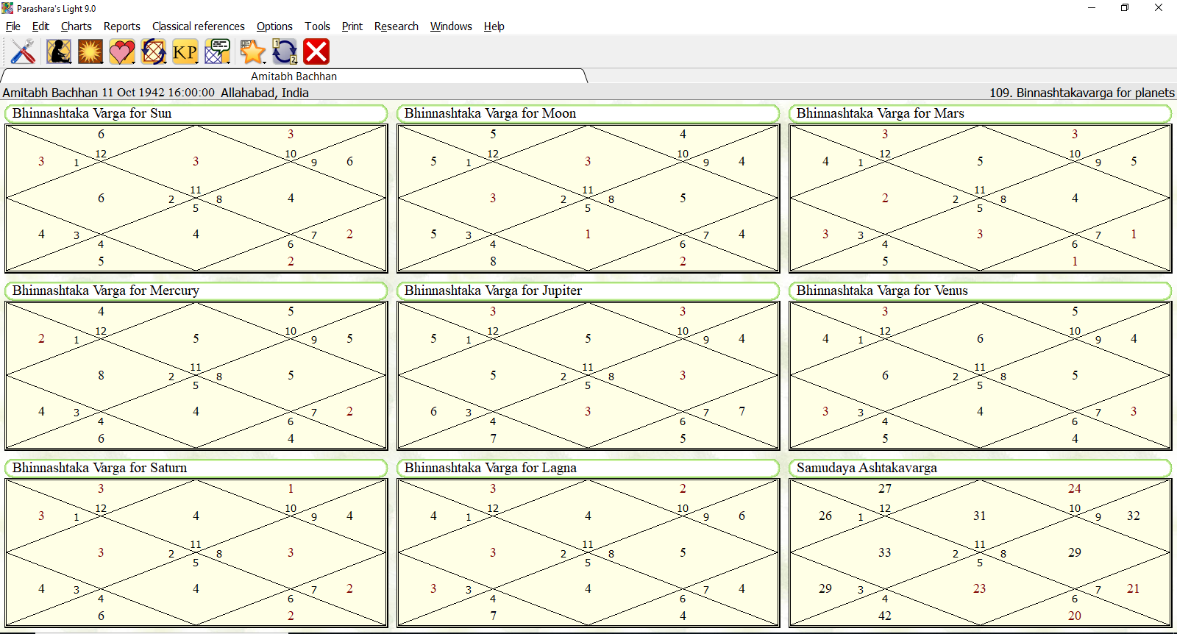Open dropdown arrow on hearts compatibility icon

click(x=133, y=61)
